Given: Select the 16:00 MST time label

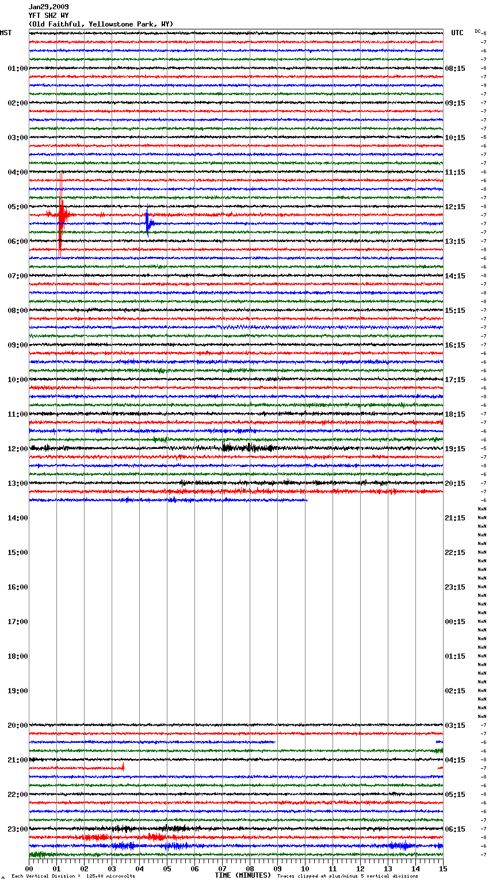Looking at the screenshot, I should click(18, 587).
